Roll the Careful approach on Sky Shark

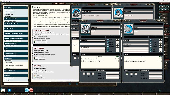[x=151, y=40]
